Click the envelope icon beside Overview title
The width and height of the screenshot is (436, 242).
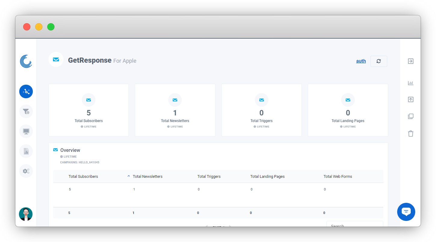point(55,150)
